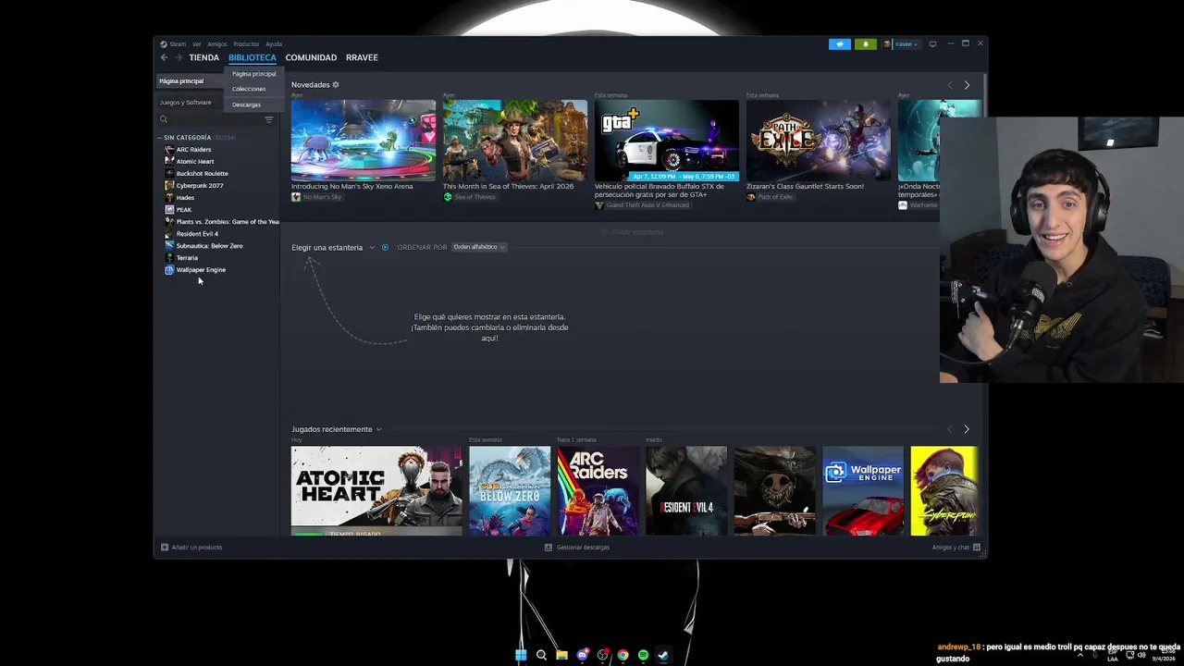Click Añadir un producto link
1184x666 pixels.
(197, 547)
